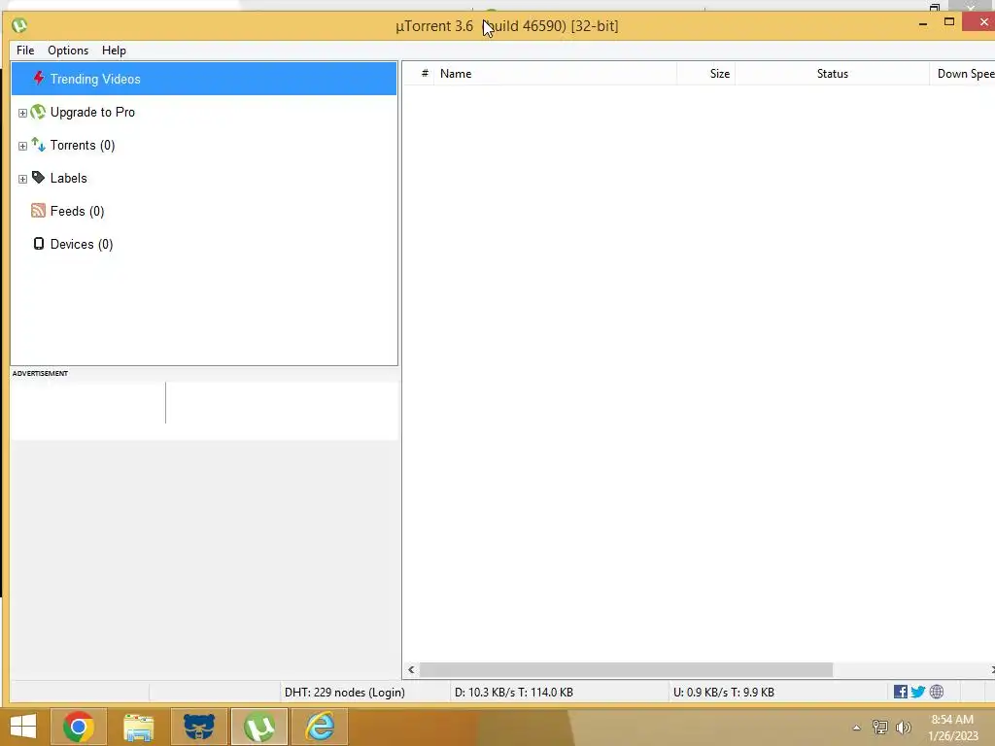Open File Explorer from the taskbar
Screen dimensions: 995x746
(138, 727)
